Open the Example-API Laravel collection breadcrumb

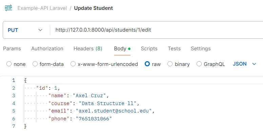[x=42, y=8]
